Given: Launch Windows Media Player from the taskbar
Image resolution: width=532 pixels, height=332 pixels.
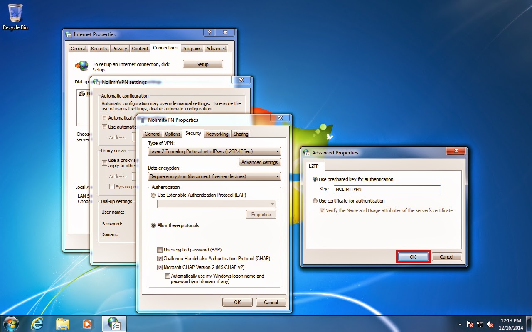Looking at the screenshot, I should 88,324.
